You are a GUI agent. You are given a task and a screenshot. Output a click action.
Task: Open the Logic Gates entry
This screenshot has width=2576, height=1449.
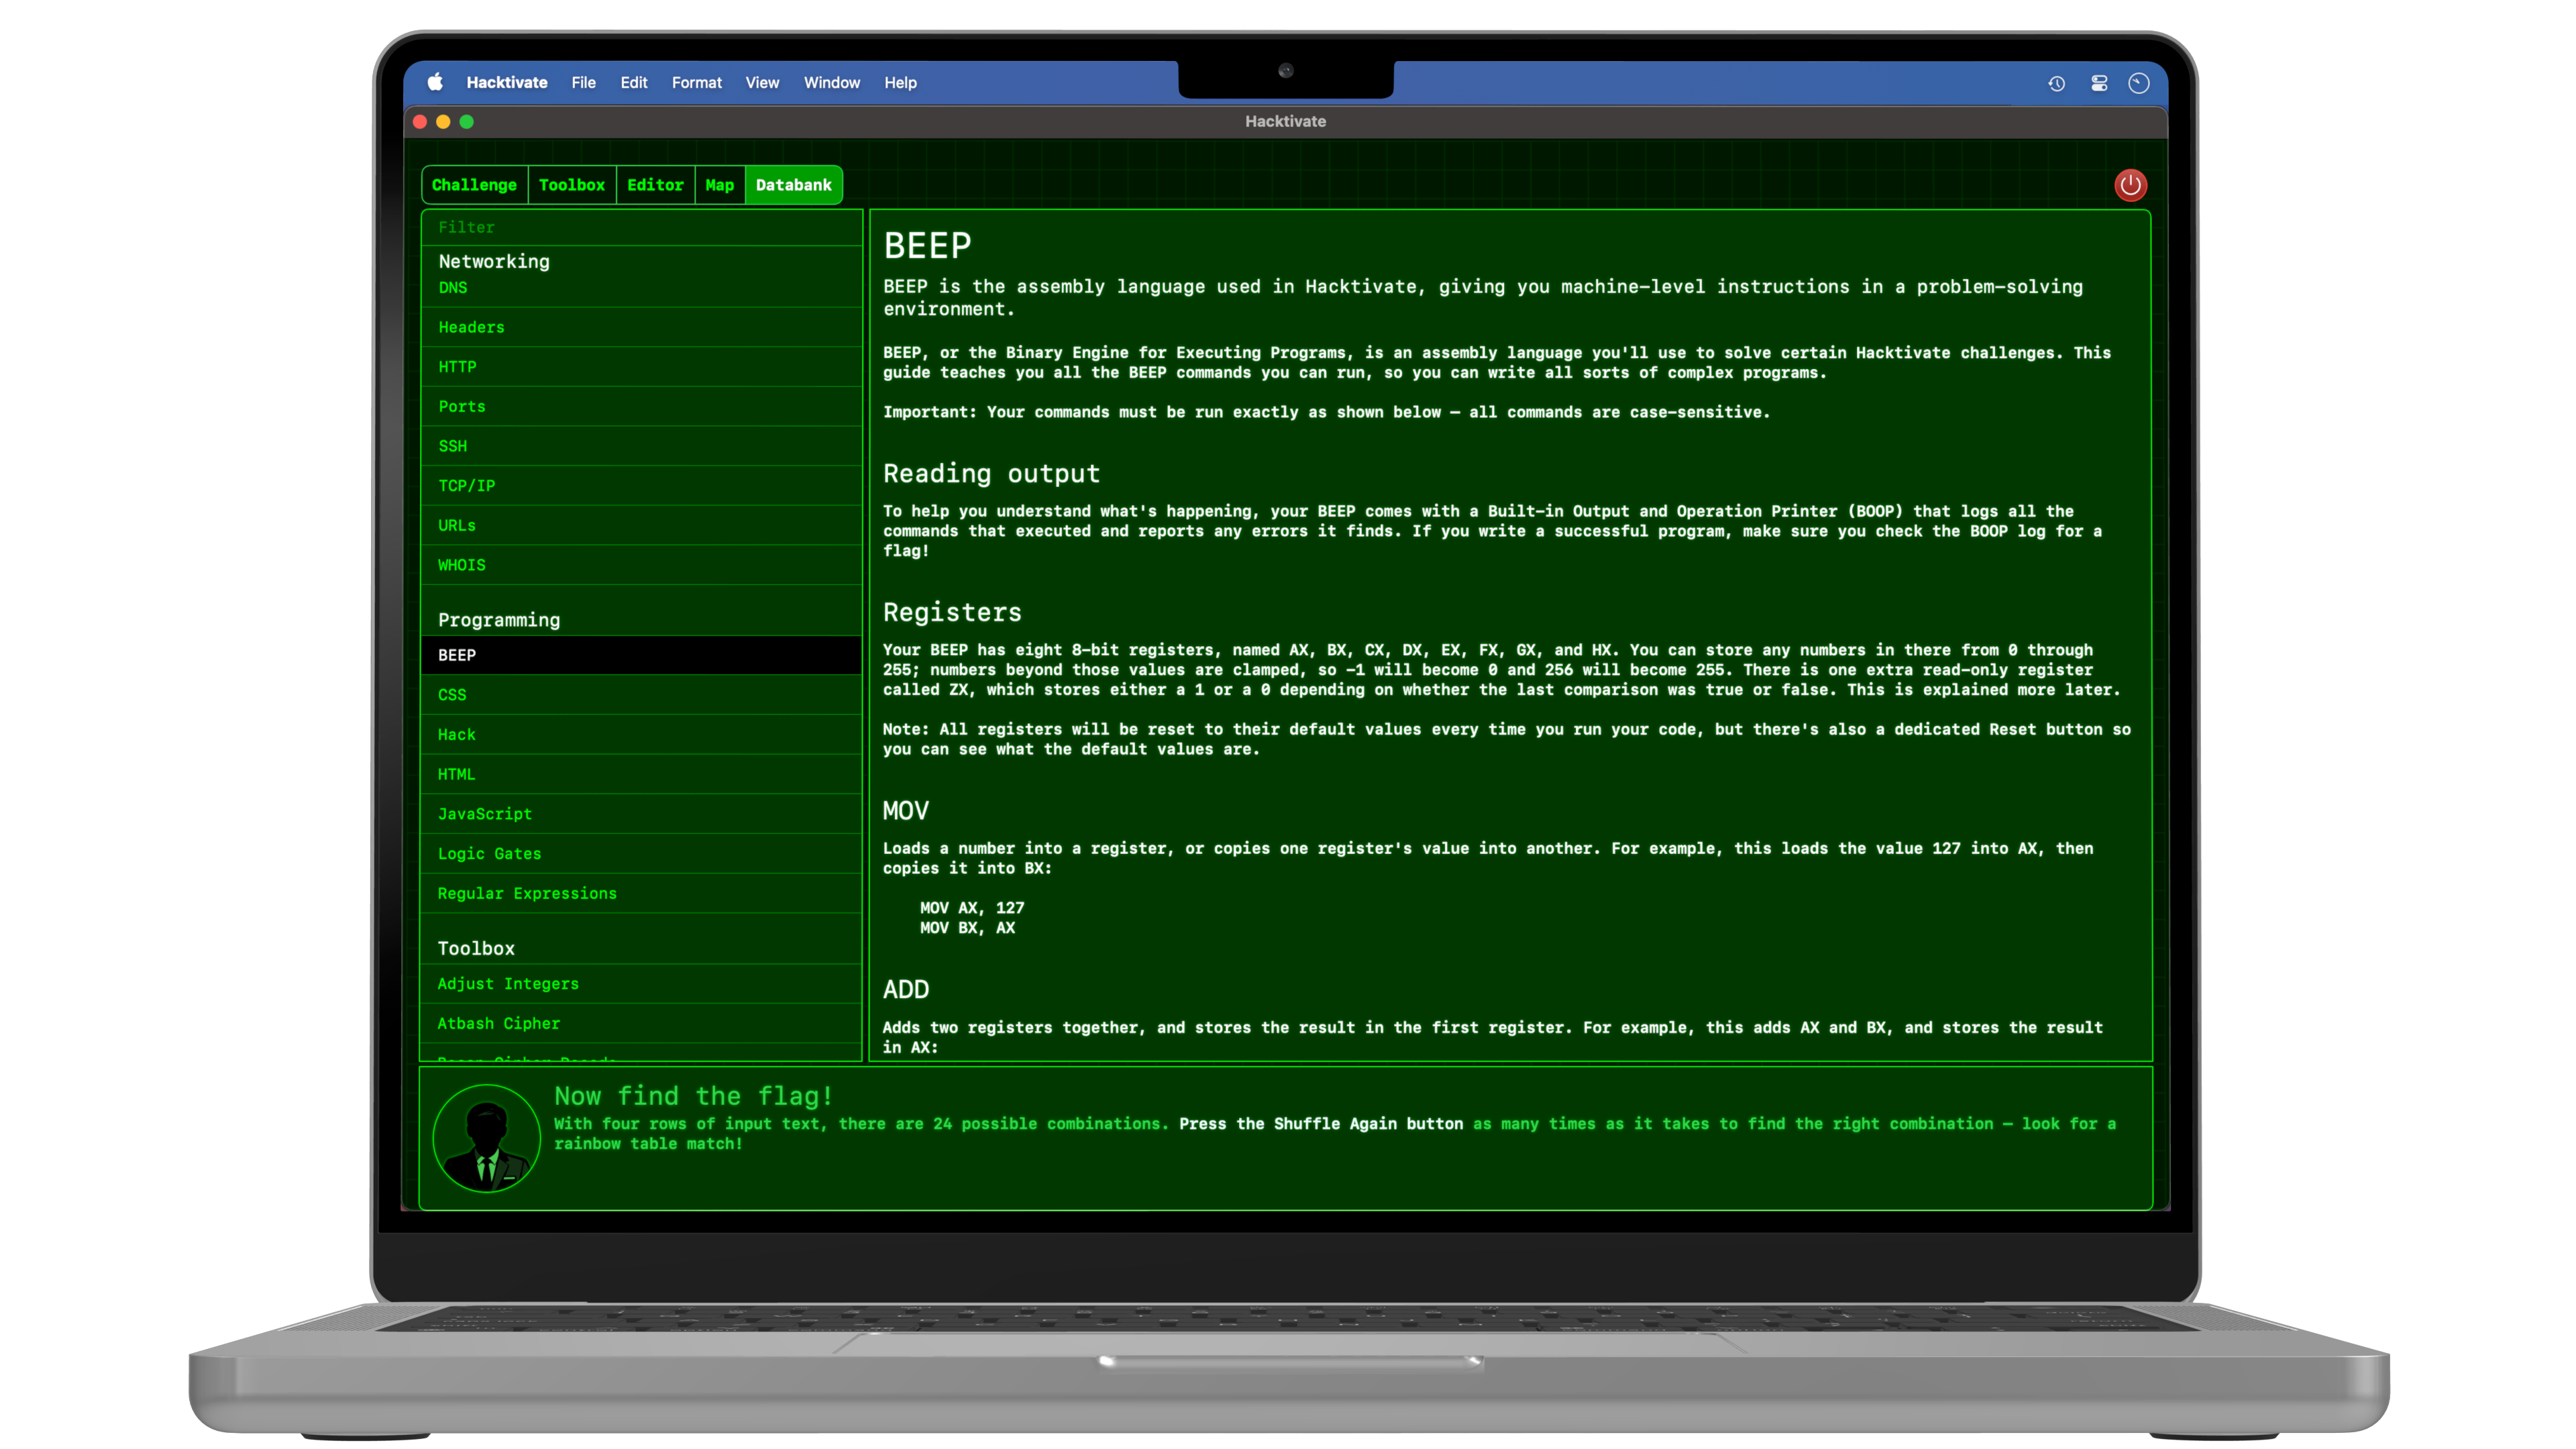(489, 854)
